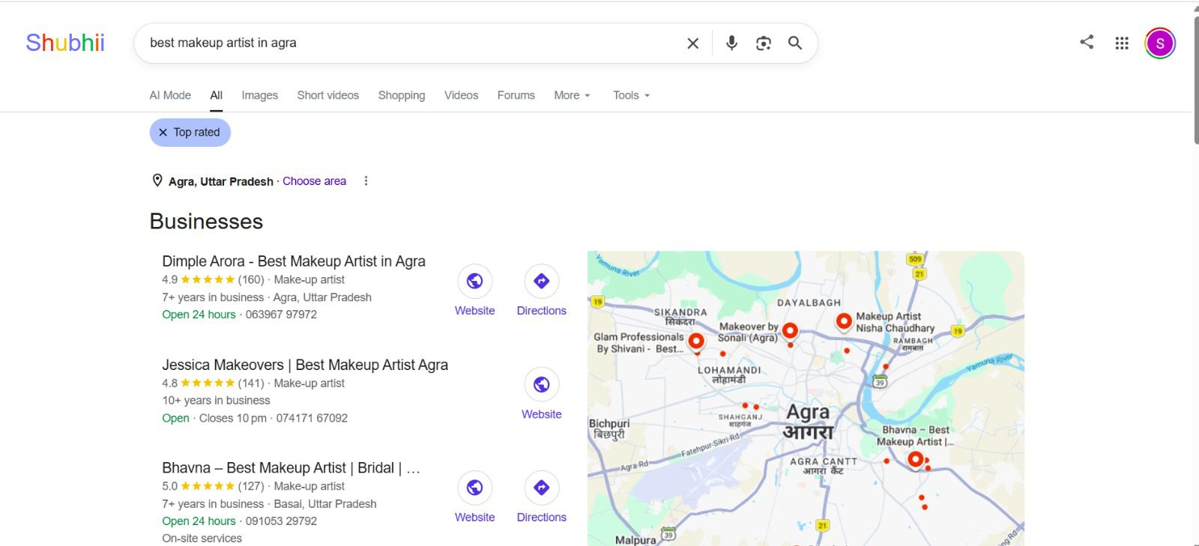Open the Short videos tab

point(327,95)
